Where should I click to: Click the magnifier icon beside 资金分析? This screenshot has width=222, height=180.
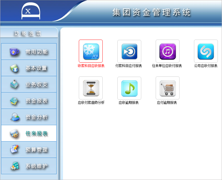coord(15,117)
